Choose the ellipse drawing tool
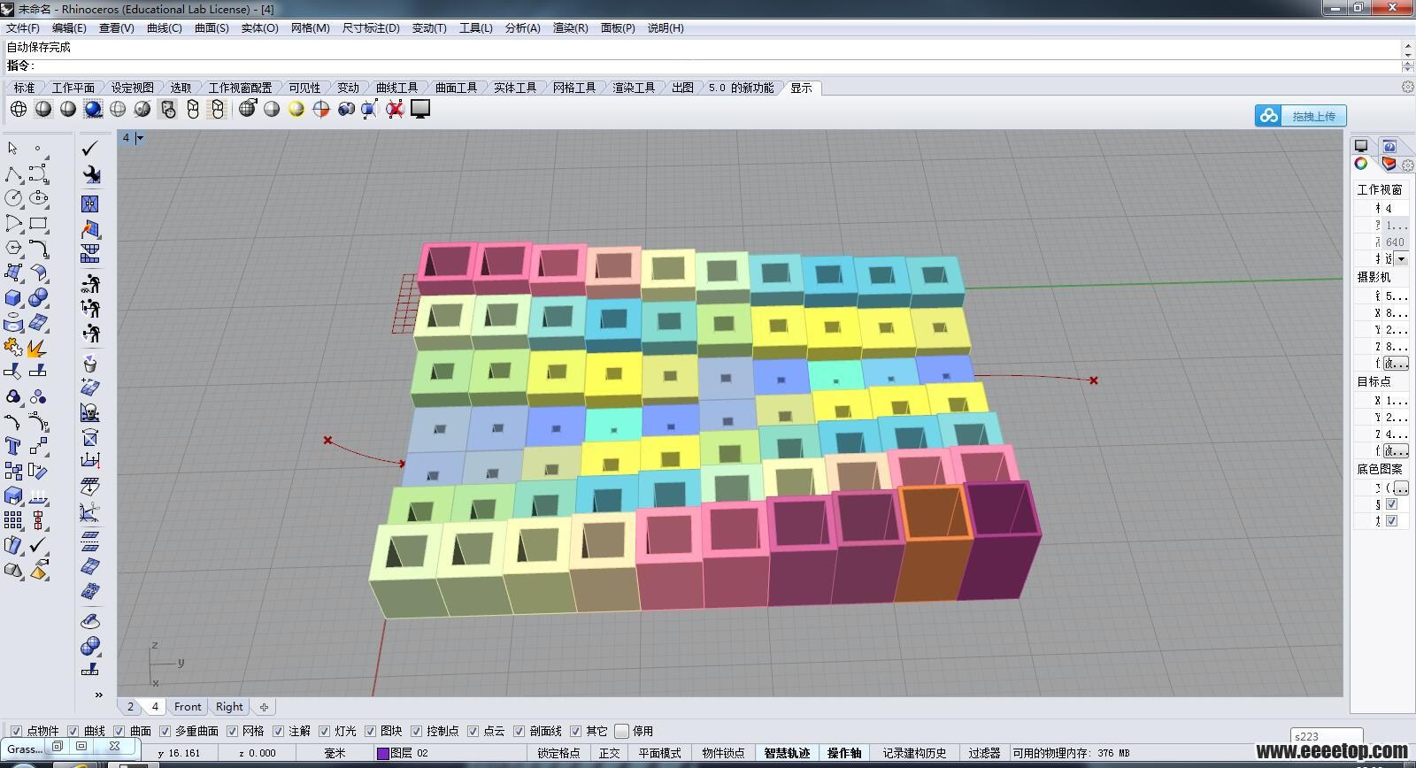The image size is (1416, 768). tap(38, 198)
